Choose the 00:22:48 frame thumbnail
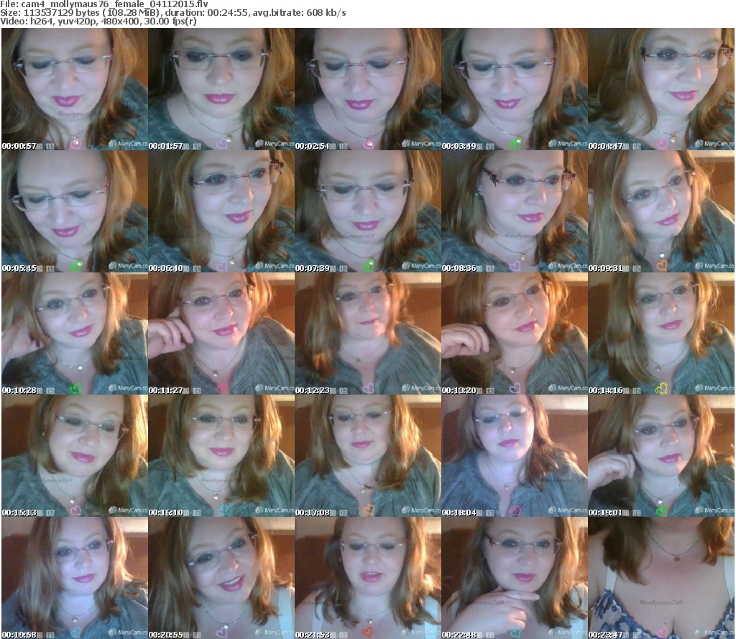Screen dimensions: 736x639 click(x=515, y=577)
